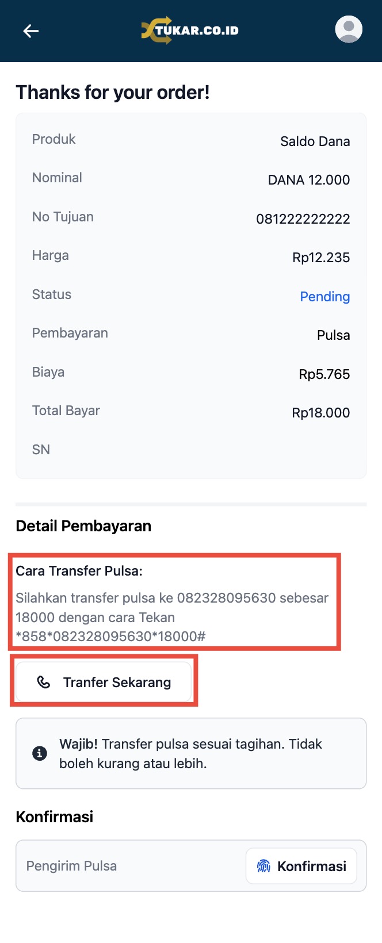
Task: Click the USSD code *858*082328095630*18000#
Action: 110,637
